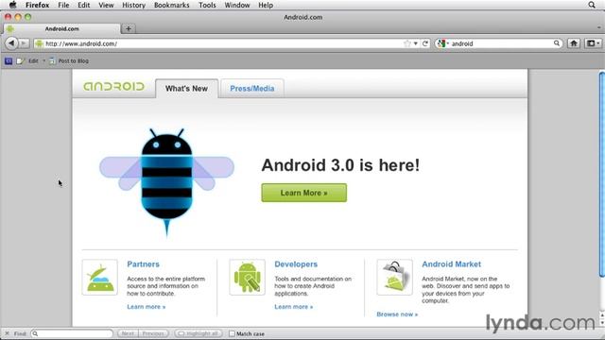Click the green Learn More button
Viewport: 605px width, 340px height.
click(x=304, y=193)
